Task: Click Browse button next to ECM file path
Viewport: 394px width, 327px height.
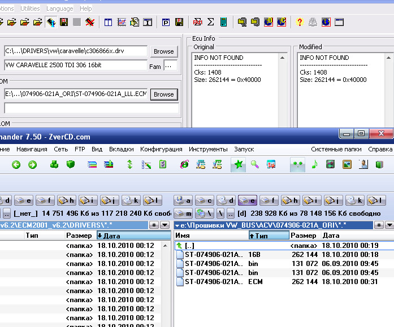Action: 163,94
